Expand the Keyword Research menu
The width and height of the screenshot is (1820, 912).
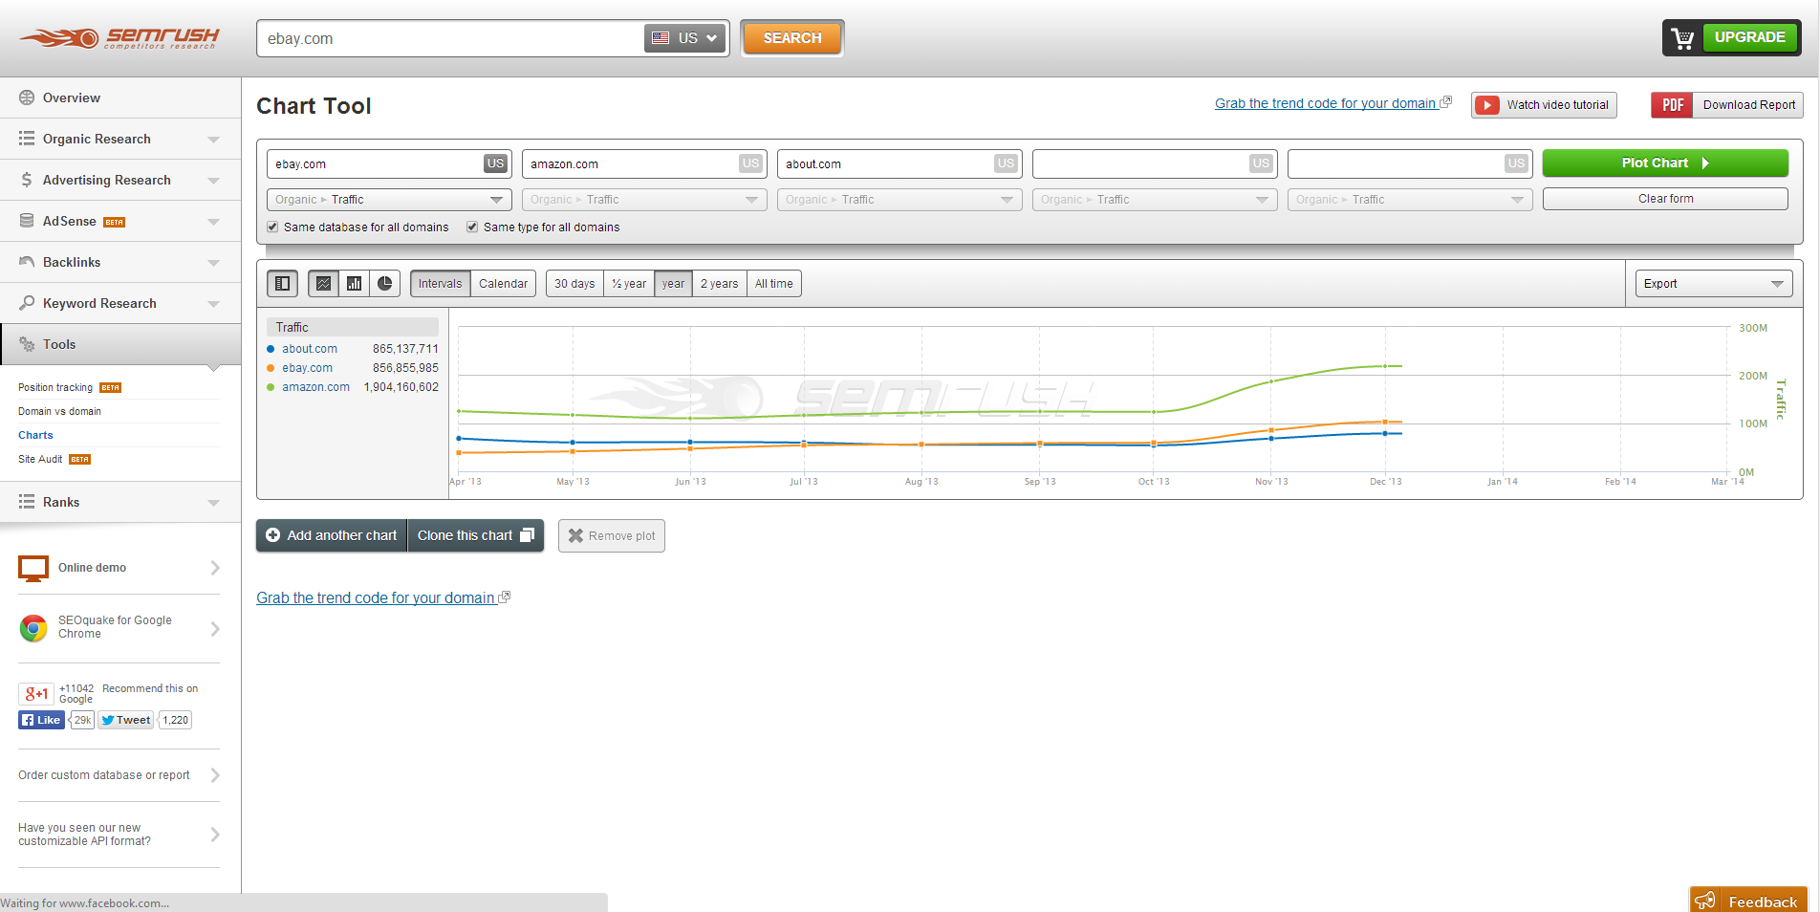(213, 304)
